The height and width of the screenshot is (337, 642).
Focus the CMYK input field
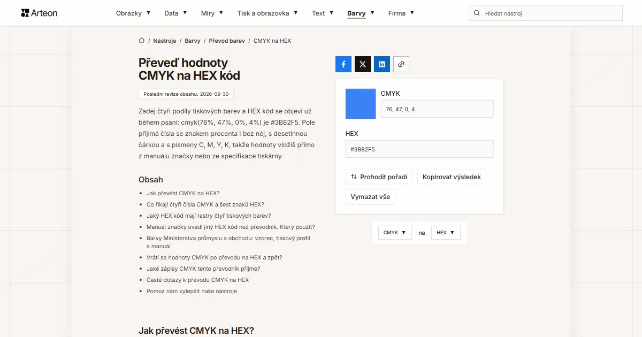[x=437, y=109]
